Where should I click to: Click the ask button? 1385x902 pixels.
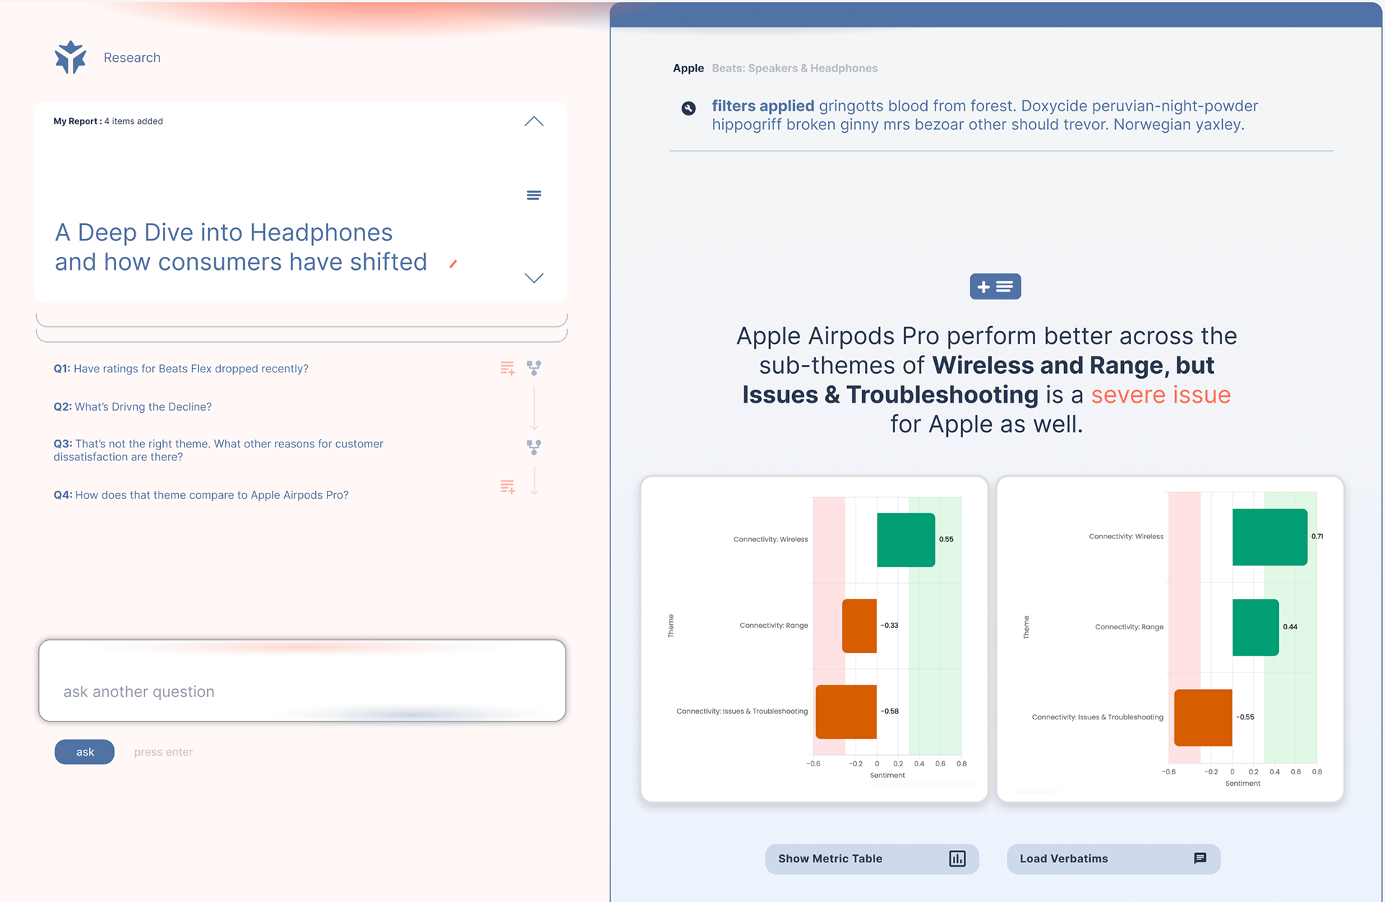coord(84,752)
